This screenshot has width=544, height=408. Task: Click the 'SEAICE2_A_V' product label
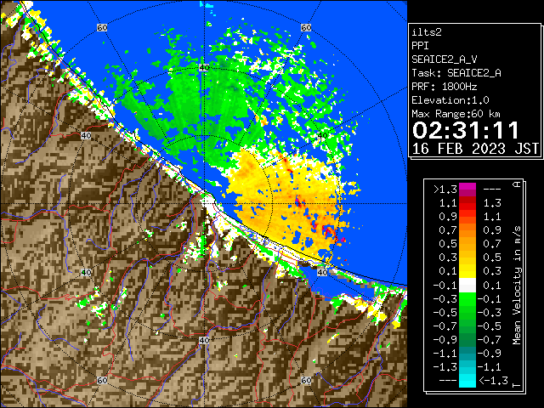pos(445,59)
